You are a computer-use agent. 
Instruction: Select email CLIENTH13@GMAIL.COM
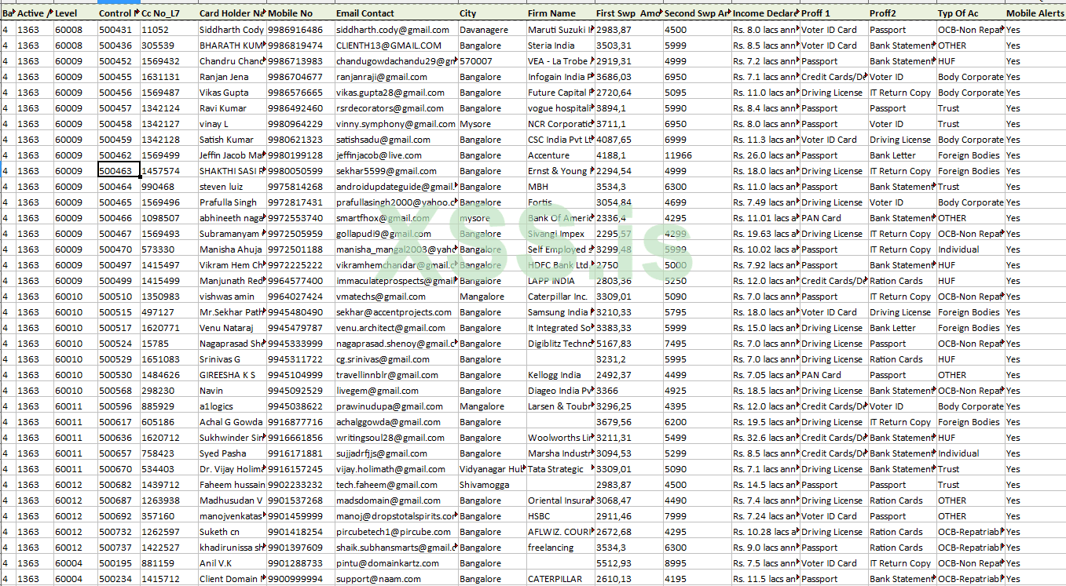click(396, 45)
